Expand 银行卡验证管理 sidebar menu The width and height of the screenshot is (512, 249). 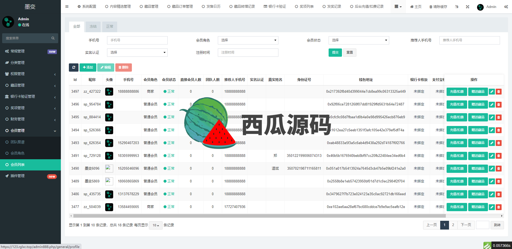(30, 96)
